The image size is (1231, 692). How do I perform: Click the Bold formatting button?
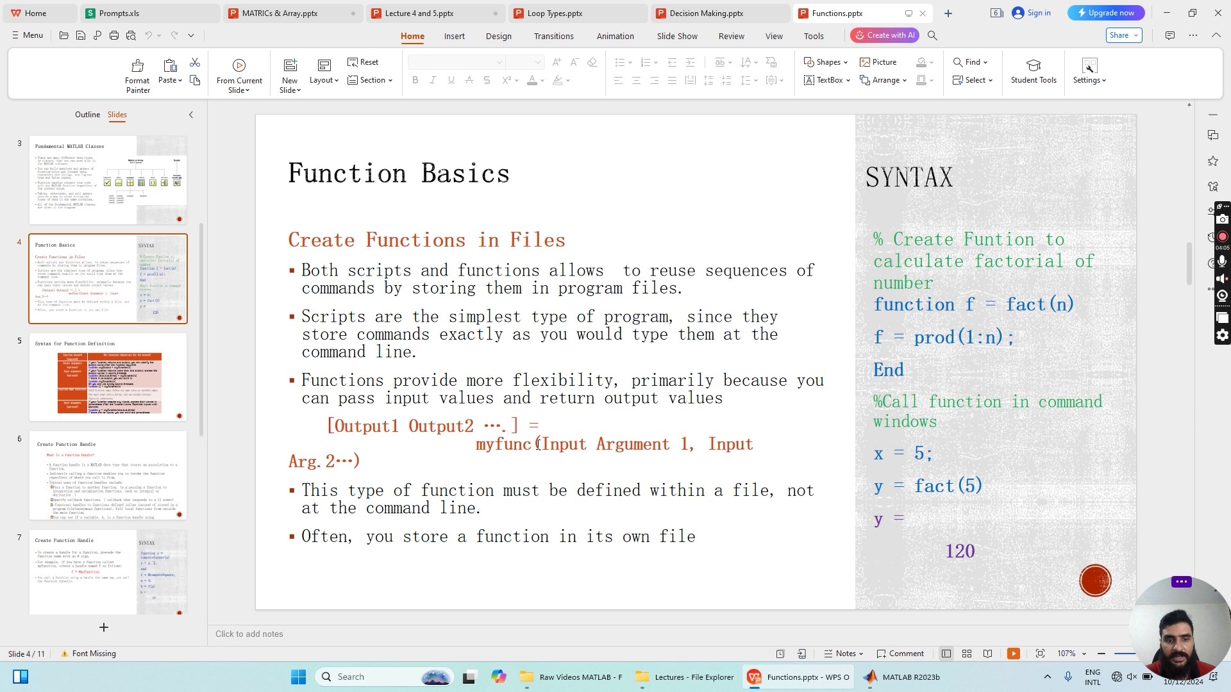(x=415, y=80)
